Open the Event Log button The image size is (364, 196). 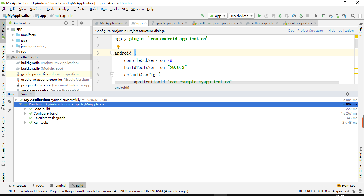click(x=346, y=185)
